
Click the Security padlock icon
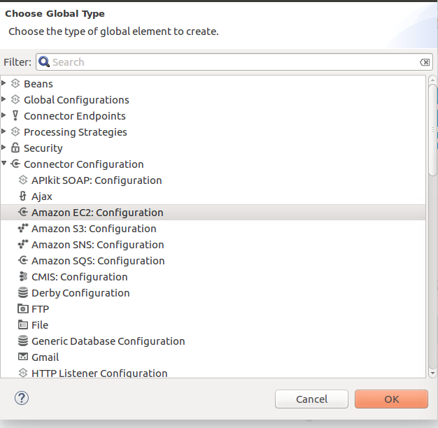[15, 148]
